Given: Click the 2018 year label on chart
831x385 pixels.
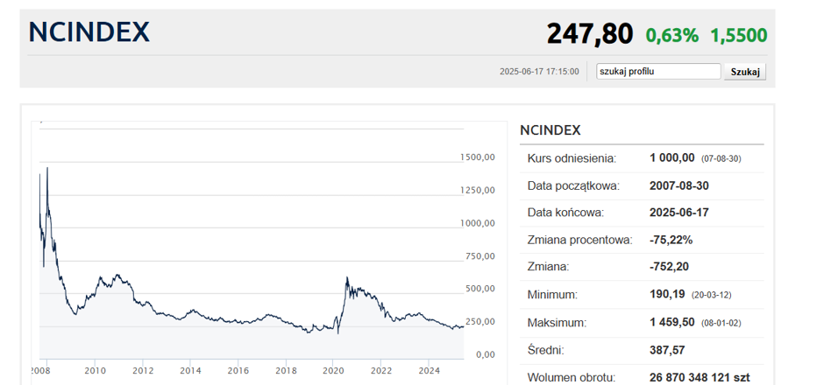Looking at the screenshot, I should (286, 369).
